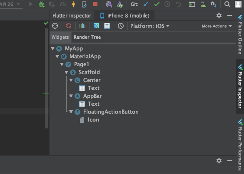Switch to the Render Tree tab
This screenshot has width=244, height=174.
(87, 37)
